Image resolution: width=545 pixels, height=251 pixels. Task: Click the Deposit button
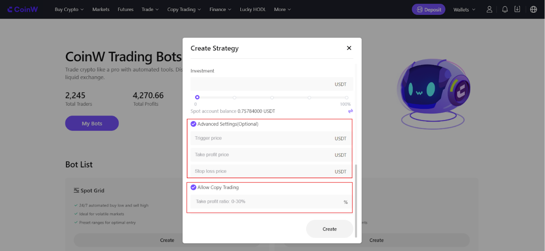[428, 9]
